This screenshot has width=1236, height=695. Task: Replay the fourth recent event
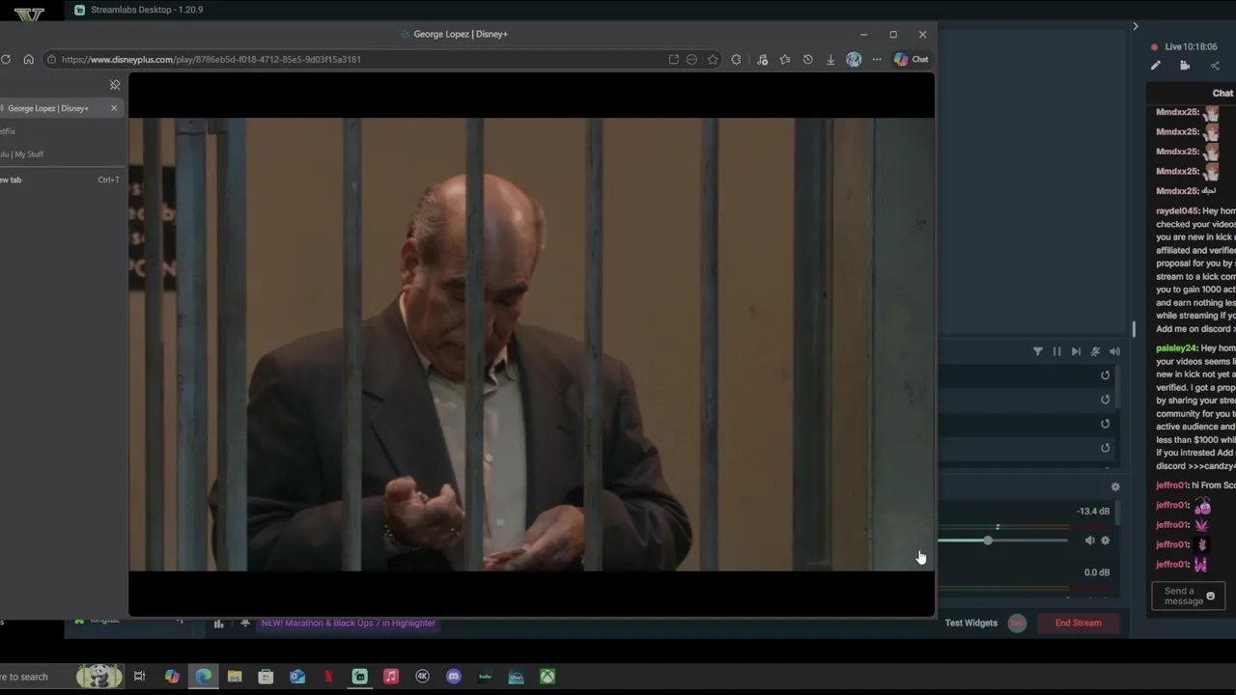pos(1106,448)
